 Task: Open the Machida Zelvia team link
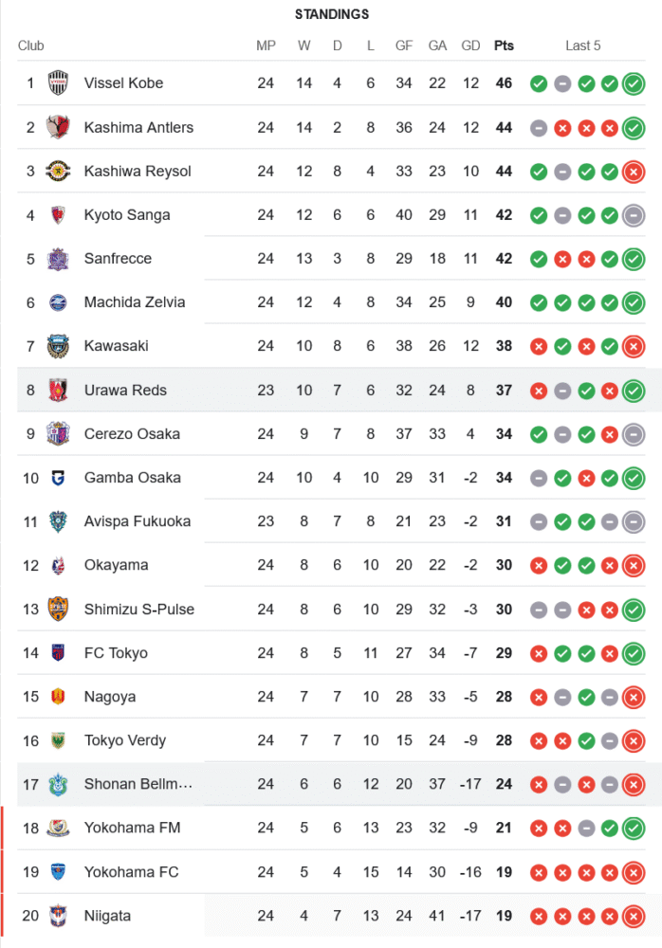pyautogui.click(x=135, y=302)
